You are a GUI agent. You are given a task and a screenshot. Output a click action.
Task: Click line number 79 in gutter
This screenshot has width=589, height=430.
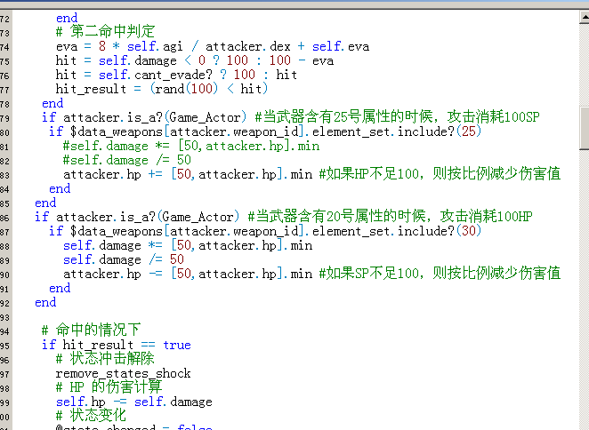tap(4, 118)
